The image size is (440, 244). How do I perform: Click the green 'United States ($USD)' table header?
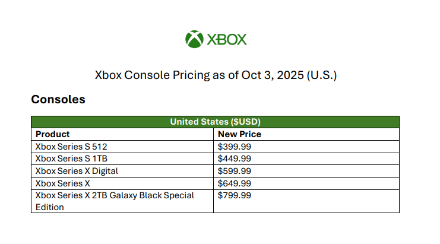(215, 122)
